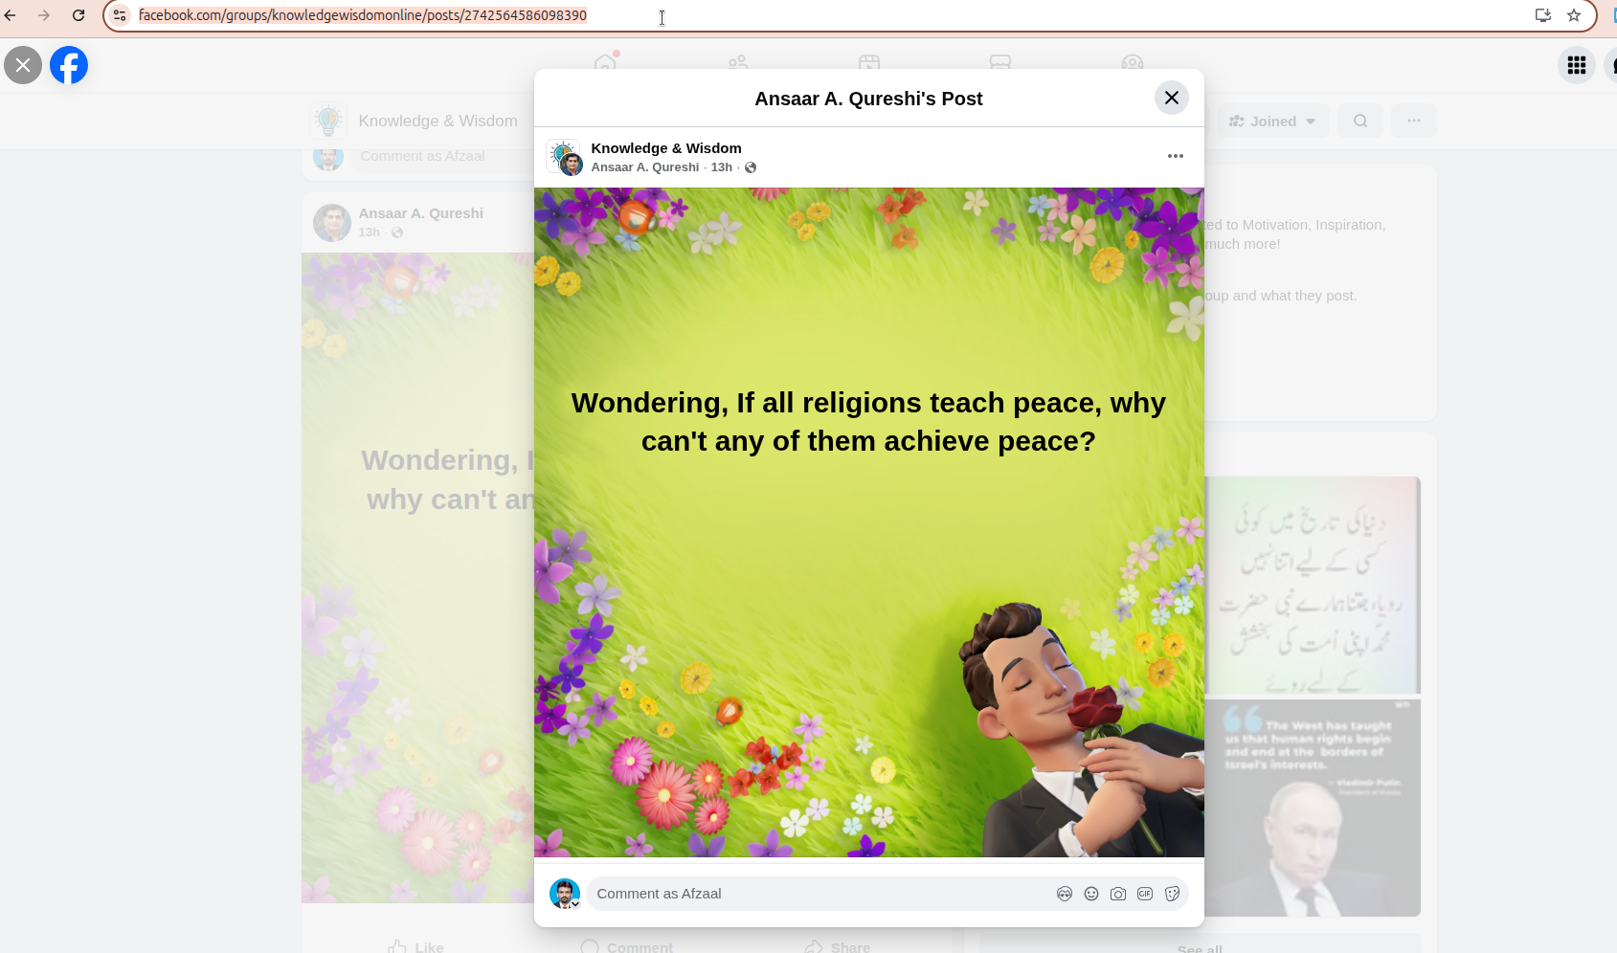Click the post image with peace quote
This screenshot has height=953, width=1617.
click(868, 521)
